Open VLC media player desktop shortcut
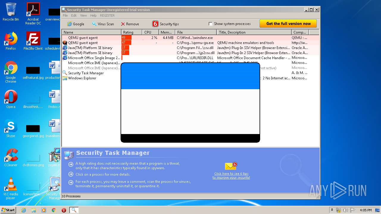This screenshot has height=214, width=381. pyautogui.click(x=11, y=188)
